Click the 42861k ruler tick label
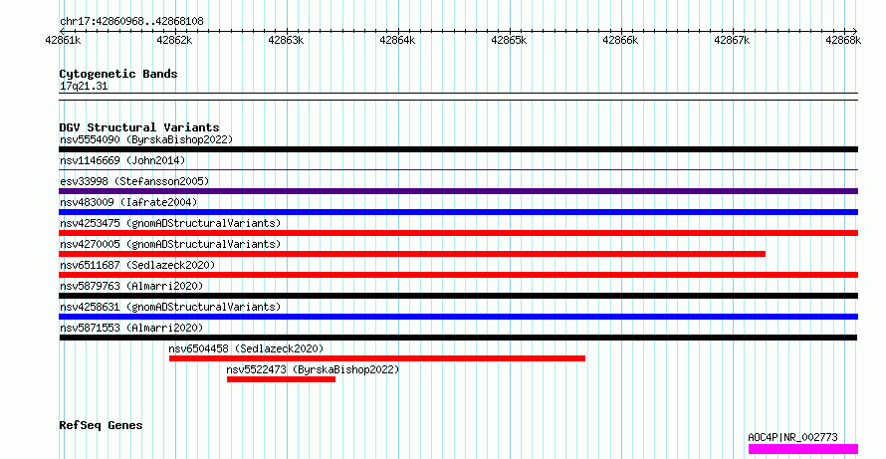The image size is (886, 459). coord(63,40)
